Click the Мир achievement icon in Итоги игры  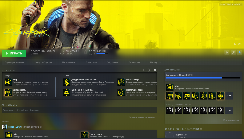click(x=8, y=82)
